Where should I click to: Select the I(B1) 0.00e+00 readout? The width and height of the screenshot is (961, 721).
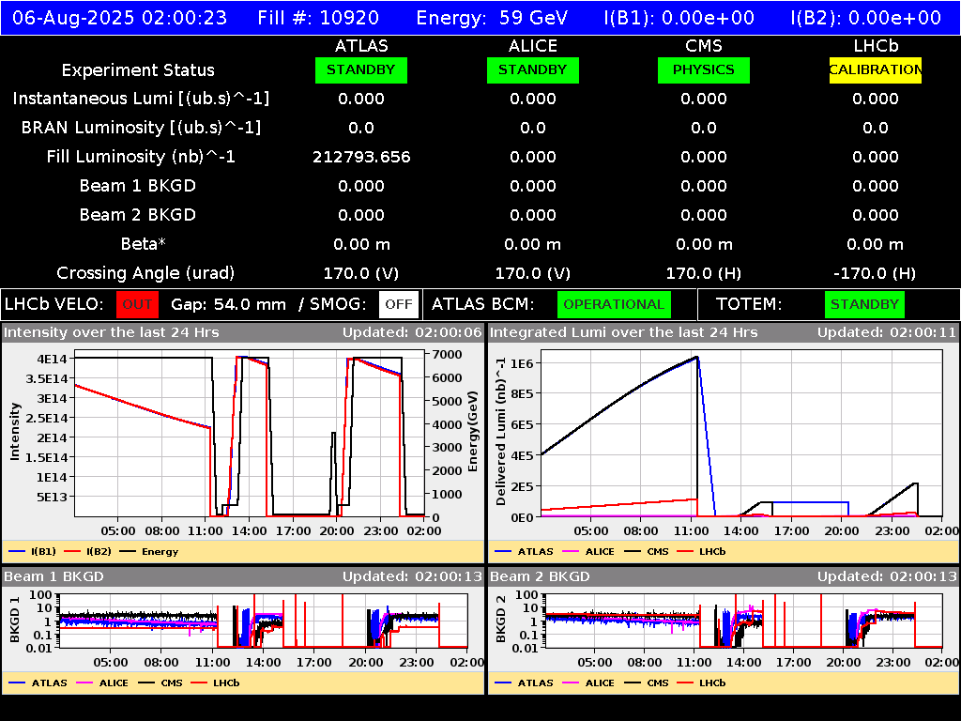[x=679, y=17]
